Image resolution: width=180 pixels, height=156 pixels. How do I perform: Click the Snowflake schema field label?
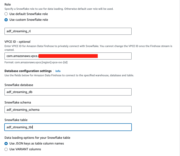coord(18,102)
